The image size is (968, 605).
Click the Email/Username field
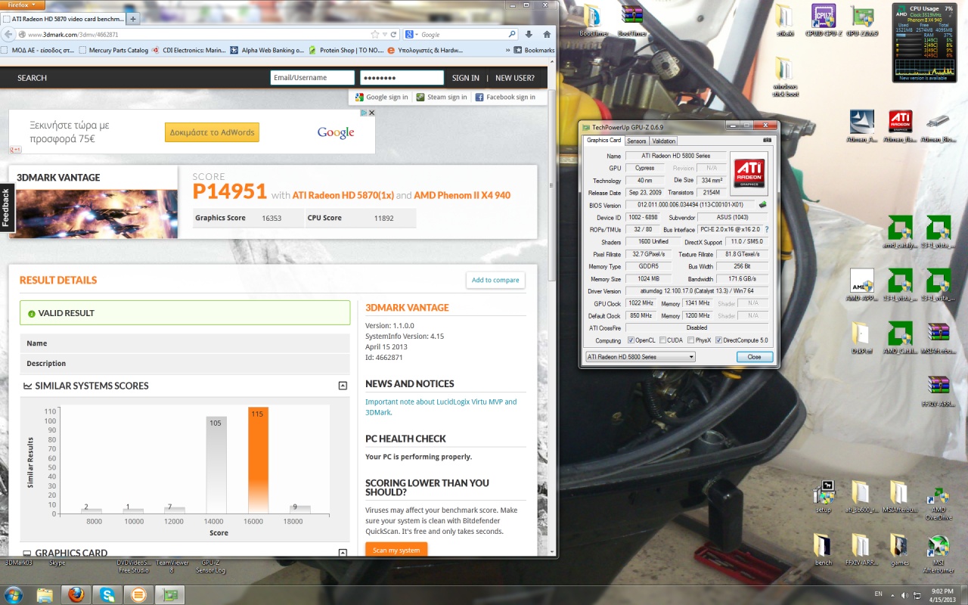pyautogui.click(x=312, y=77)
